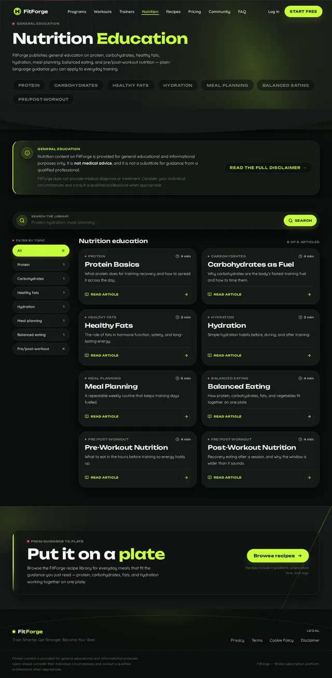
Task: Click READ THE FULL DISCLAIMER button
Action: tap(268, 168)
